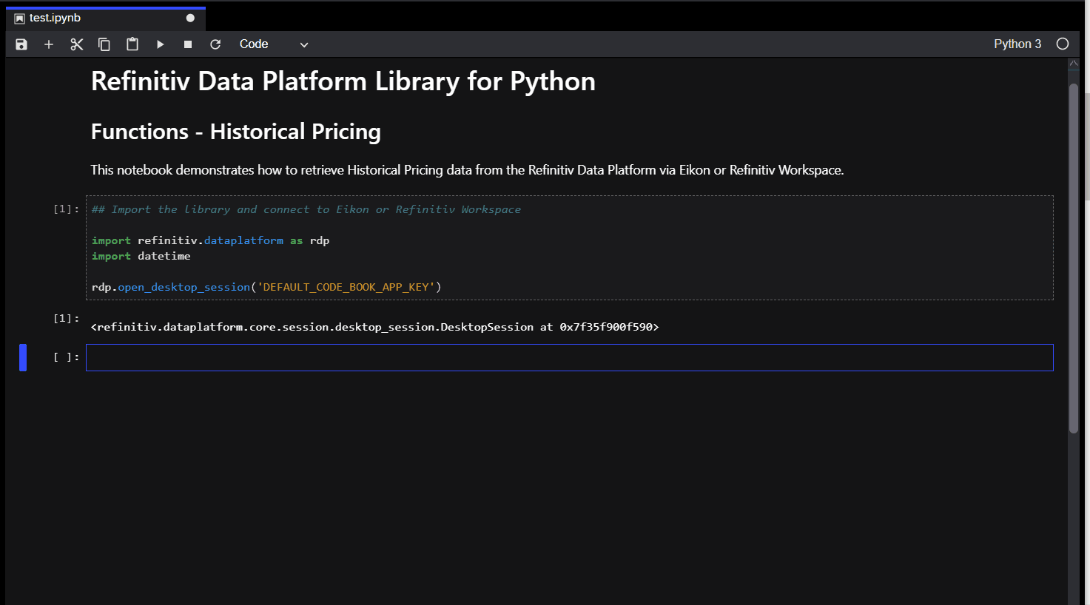Click the code cell containing open_desktop_session
This screenshot has width=1090, height=605.
pyautogui.click(x=569, y=248)
